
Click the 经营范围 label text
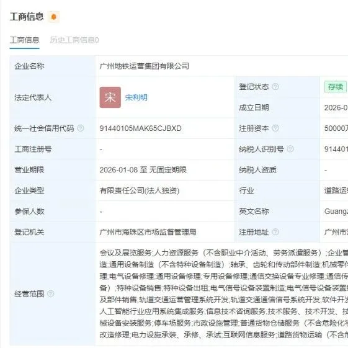[29, 294]
